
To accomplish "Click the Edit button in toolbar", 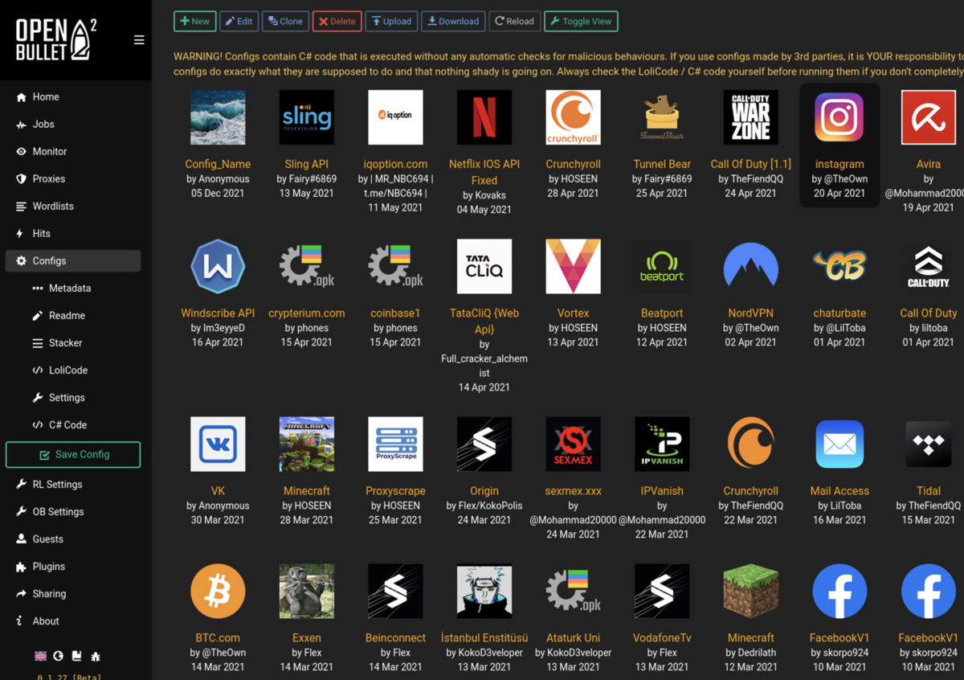I will (239, 21).
